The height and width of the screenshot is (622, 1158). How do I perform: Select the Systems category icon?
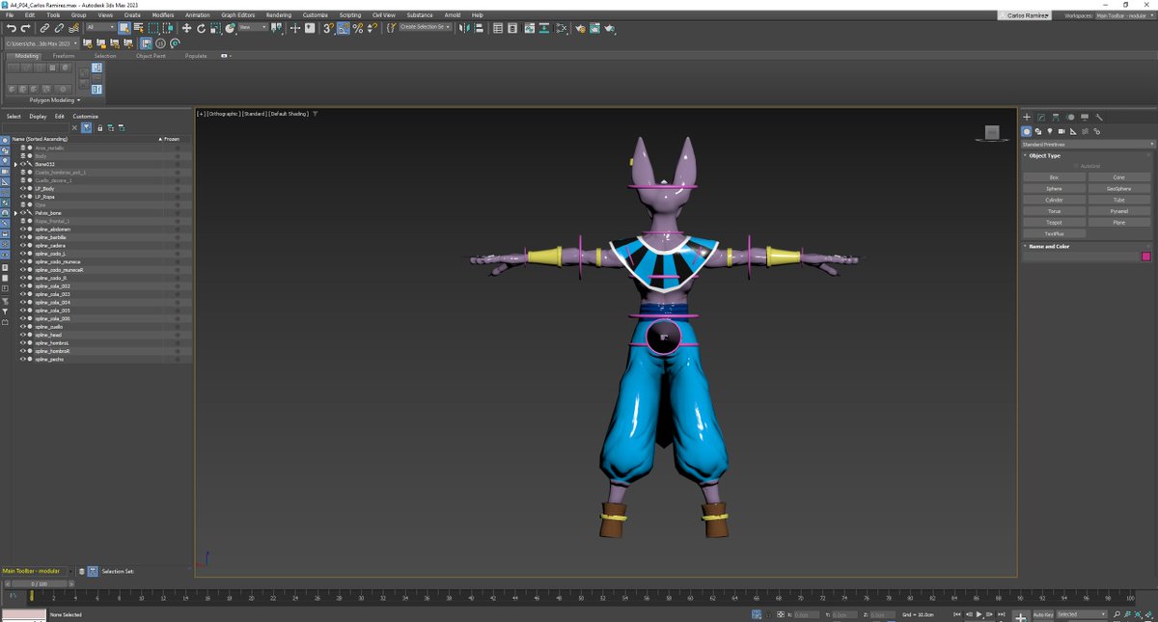1097,131
